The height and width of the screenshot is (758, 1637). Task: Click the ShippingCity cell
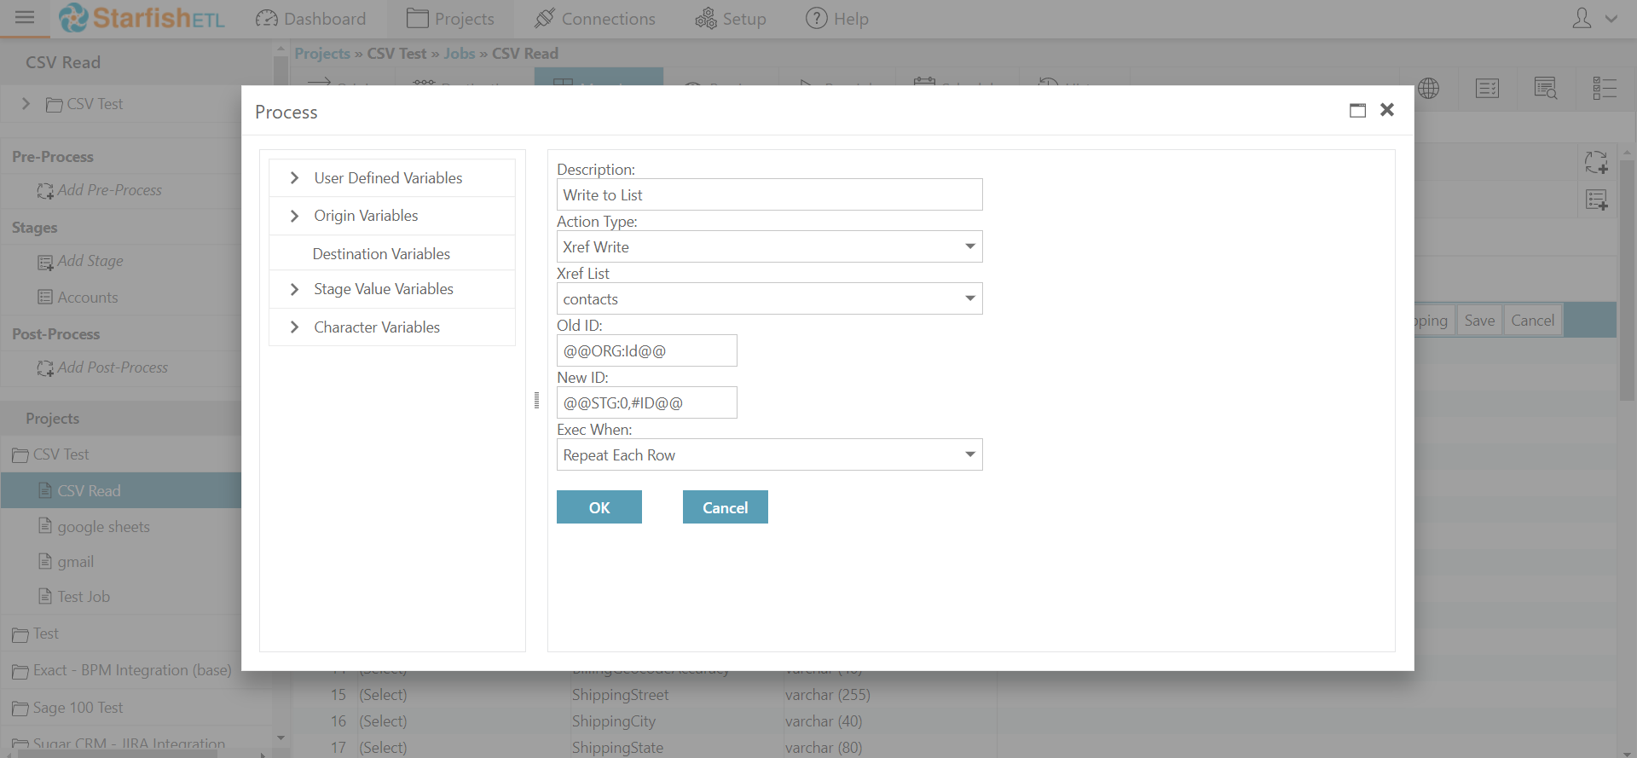coord(614,721)
